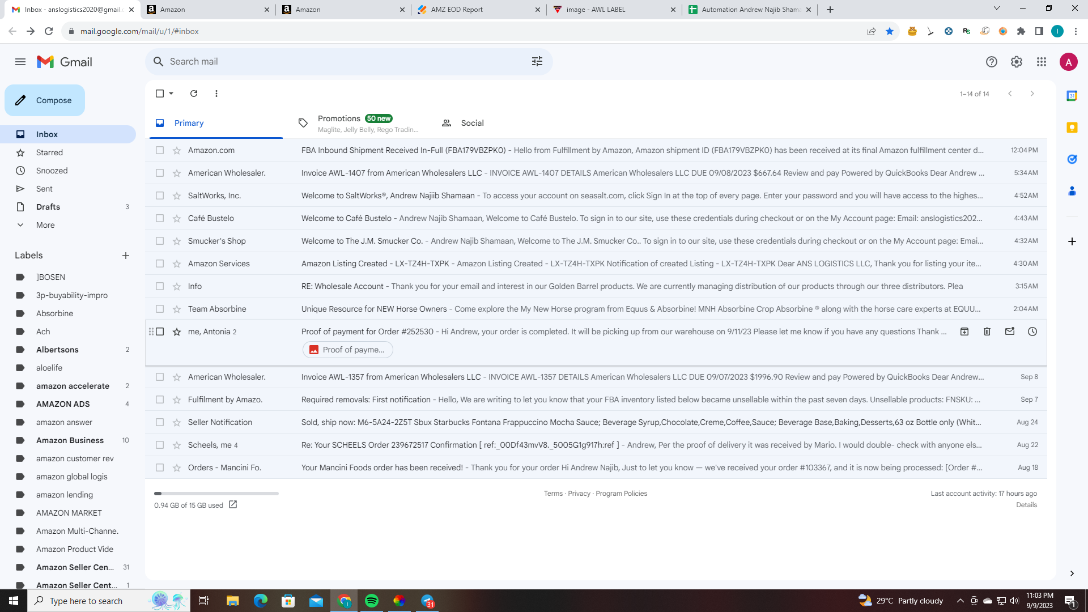This screenshot has width=1088, height=612.
Task: Select the American Wholesaler AWL-1407 email checkbox
Action: pos(160,173)
